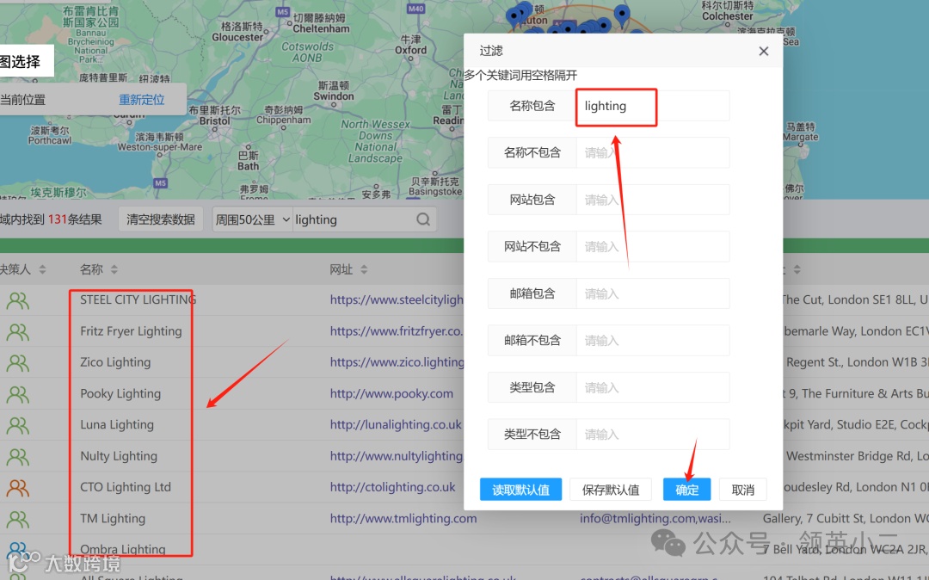Select the Pooky Lighting name cell
929x580 pixels.
(120, 393)
